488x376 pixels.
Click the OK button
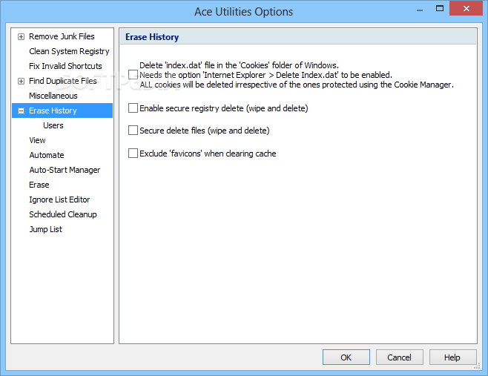tap(346, 357)
